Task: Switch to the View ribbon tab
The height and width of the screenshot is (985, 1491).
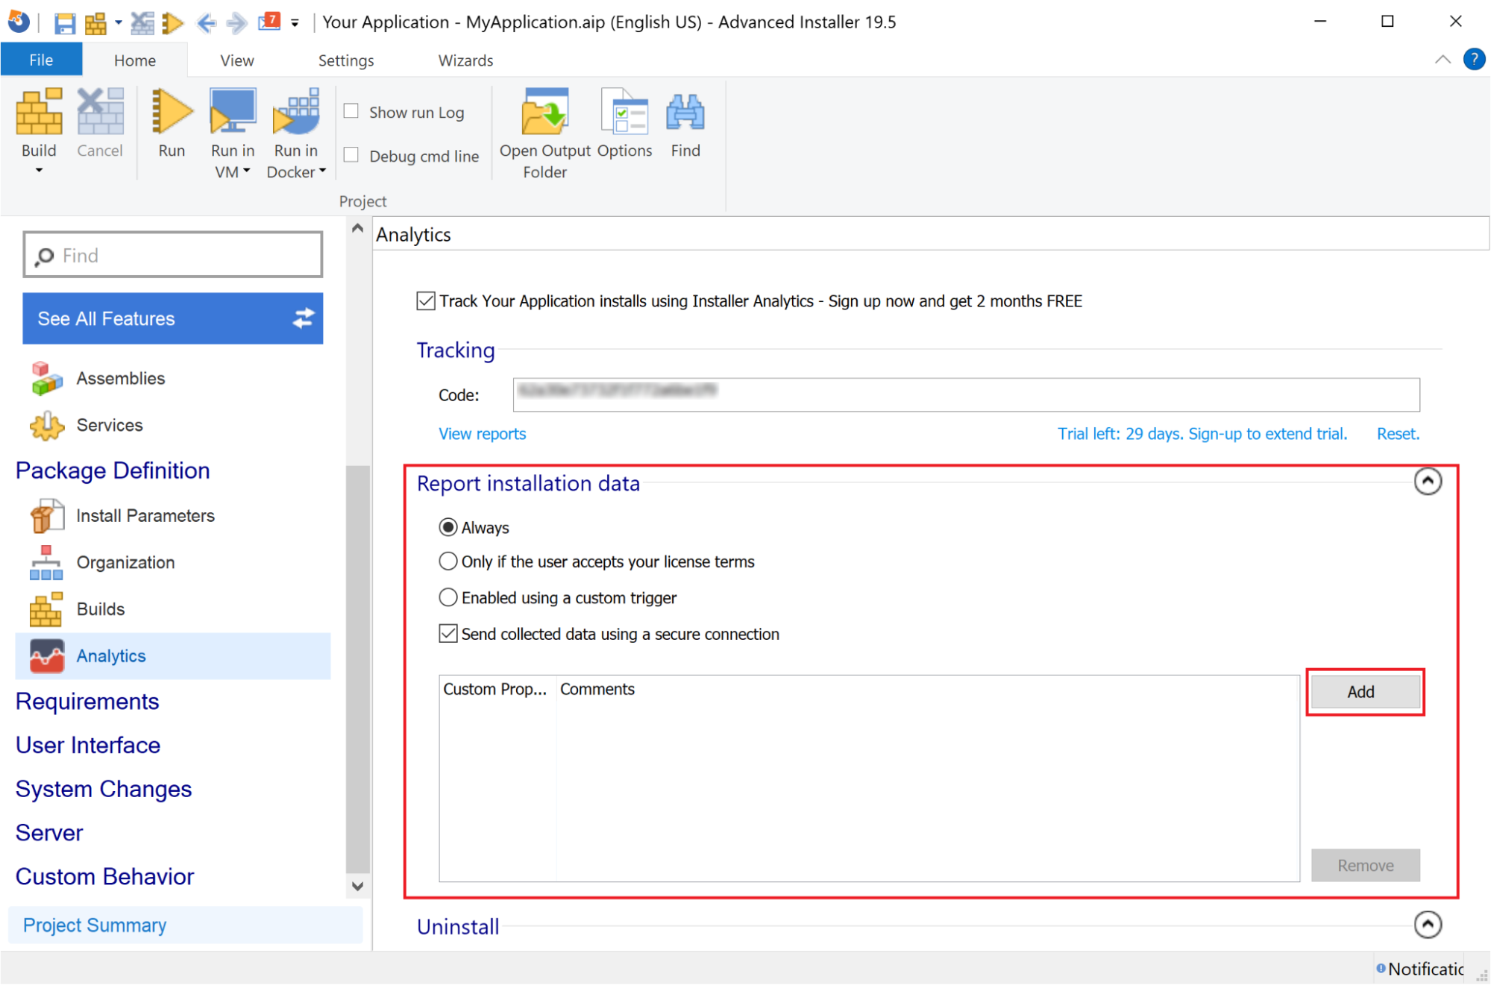Action: (237, 60)
